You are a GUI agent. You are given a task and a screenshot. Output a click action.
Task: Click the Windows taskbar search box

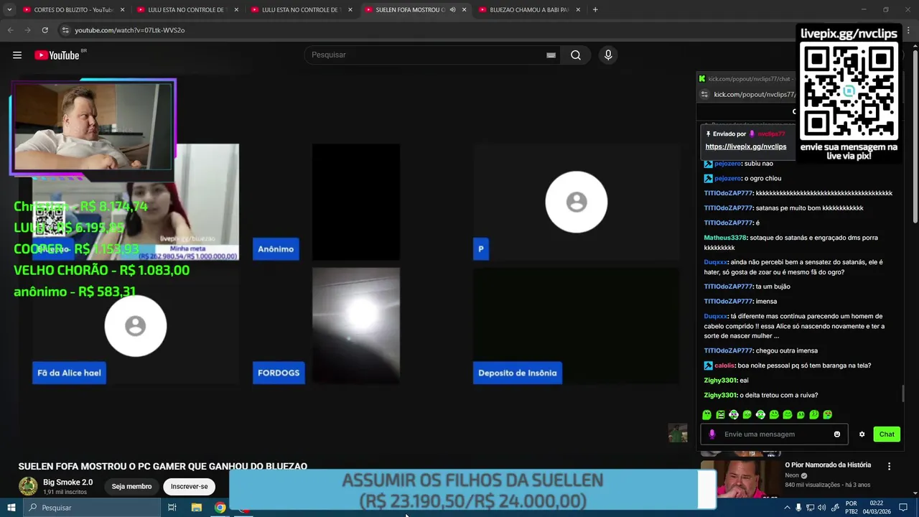click(92, 508)
